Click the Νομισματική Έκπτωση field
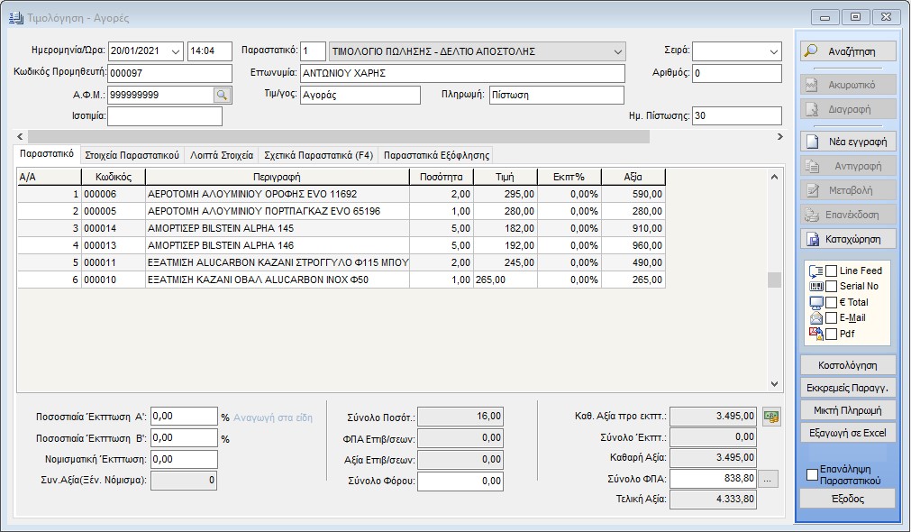This screenshot has height=532, width=911. point(184,459)
